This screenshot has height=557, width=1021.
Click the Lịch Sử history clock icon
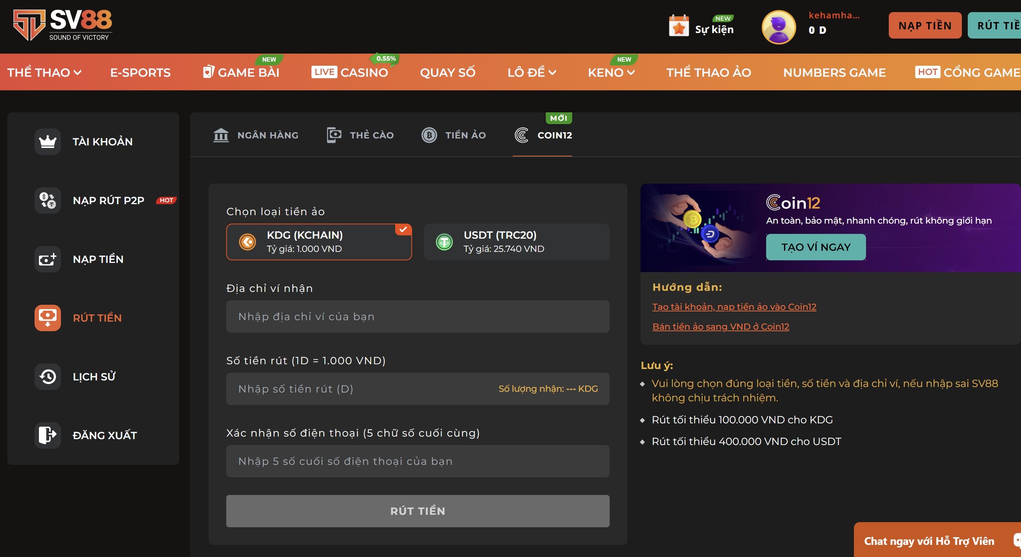tap(48, 376)
